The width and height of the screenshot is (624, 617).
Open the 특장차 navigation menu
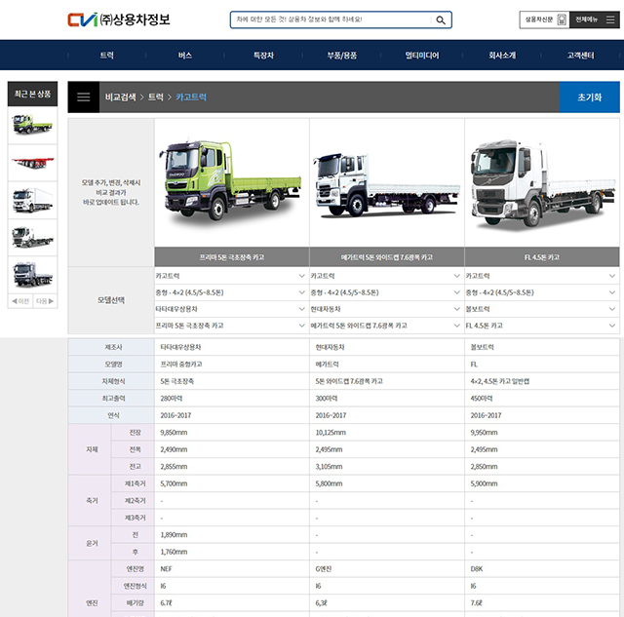263,56
